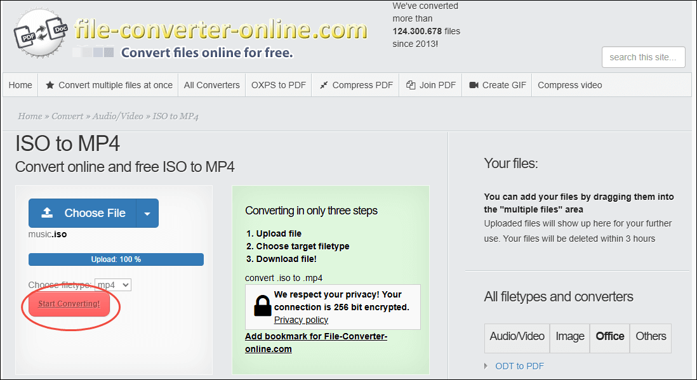
Task: Click Add bookmark for File-Converter-online.com link
Action: point(316,343)
